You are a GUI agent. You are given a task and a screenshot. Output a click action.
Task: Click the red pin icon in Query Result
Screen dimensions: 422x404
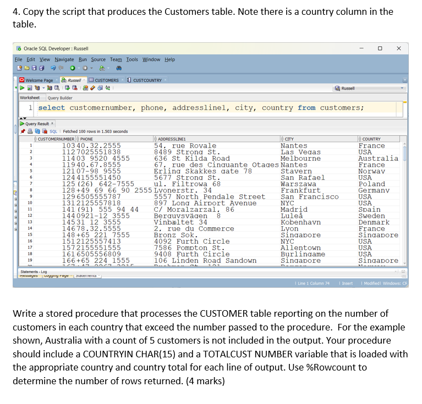tap(23, 131)
